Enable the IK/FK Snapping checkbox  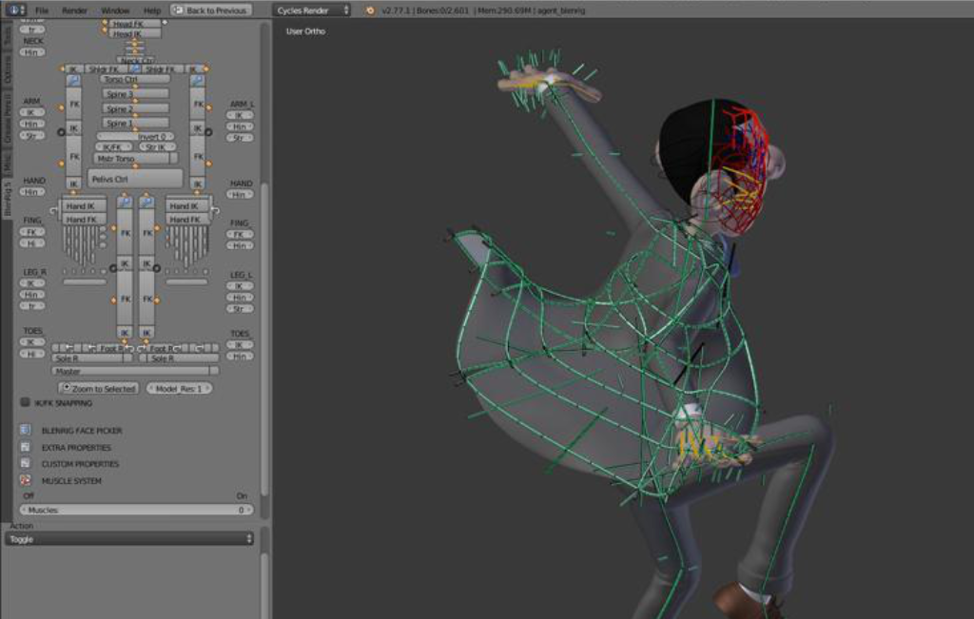pos(26,403)
